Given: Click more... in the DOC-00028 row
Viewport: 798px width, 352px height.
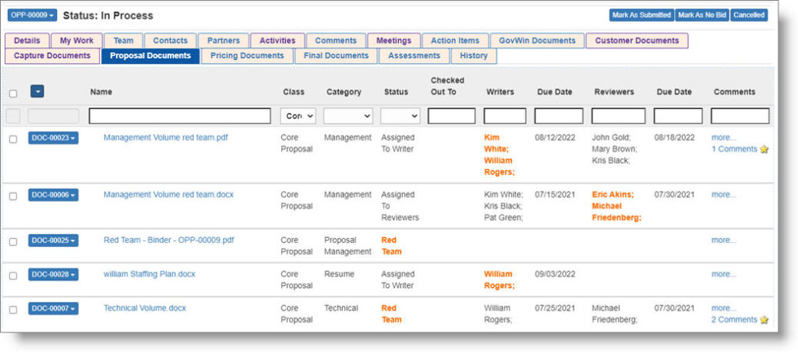Looking at the screenshot, I should click(x=724, y=274).
